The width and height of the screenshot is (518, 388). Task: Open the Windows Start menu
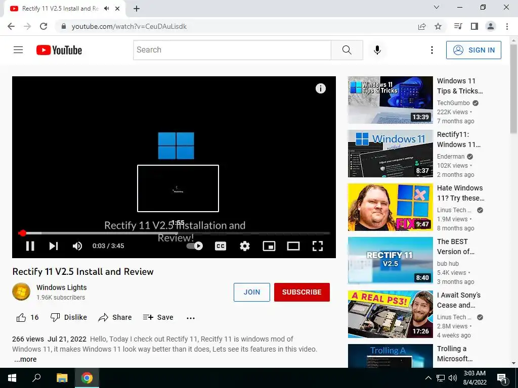[12, 378]
